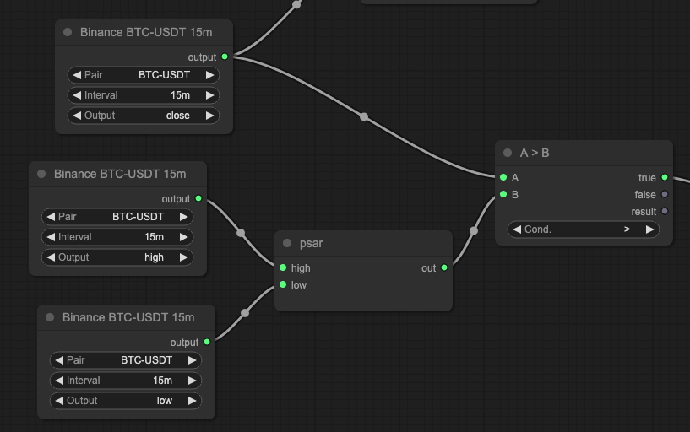Open Pair BTC-USDT dropdown in close-output node
690x432 pixels.
pos(144,75)
